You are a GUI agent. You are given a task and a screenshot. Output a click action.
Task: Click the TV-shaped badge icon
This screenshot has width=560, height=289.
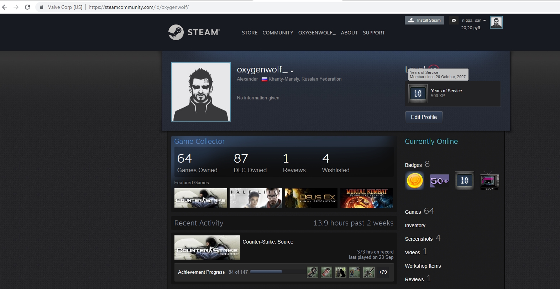pos(489,181)
